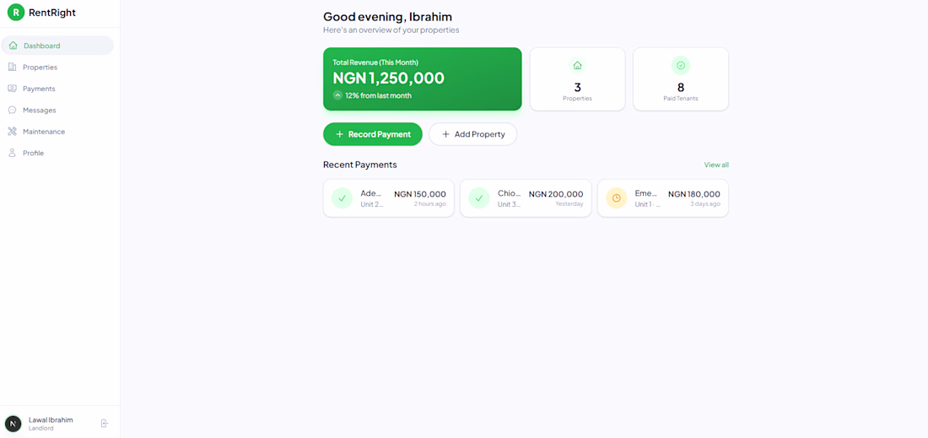Open the Profile sidebar item

pos(33,154)
